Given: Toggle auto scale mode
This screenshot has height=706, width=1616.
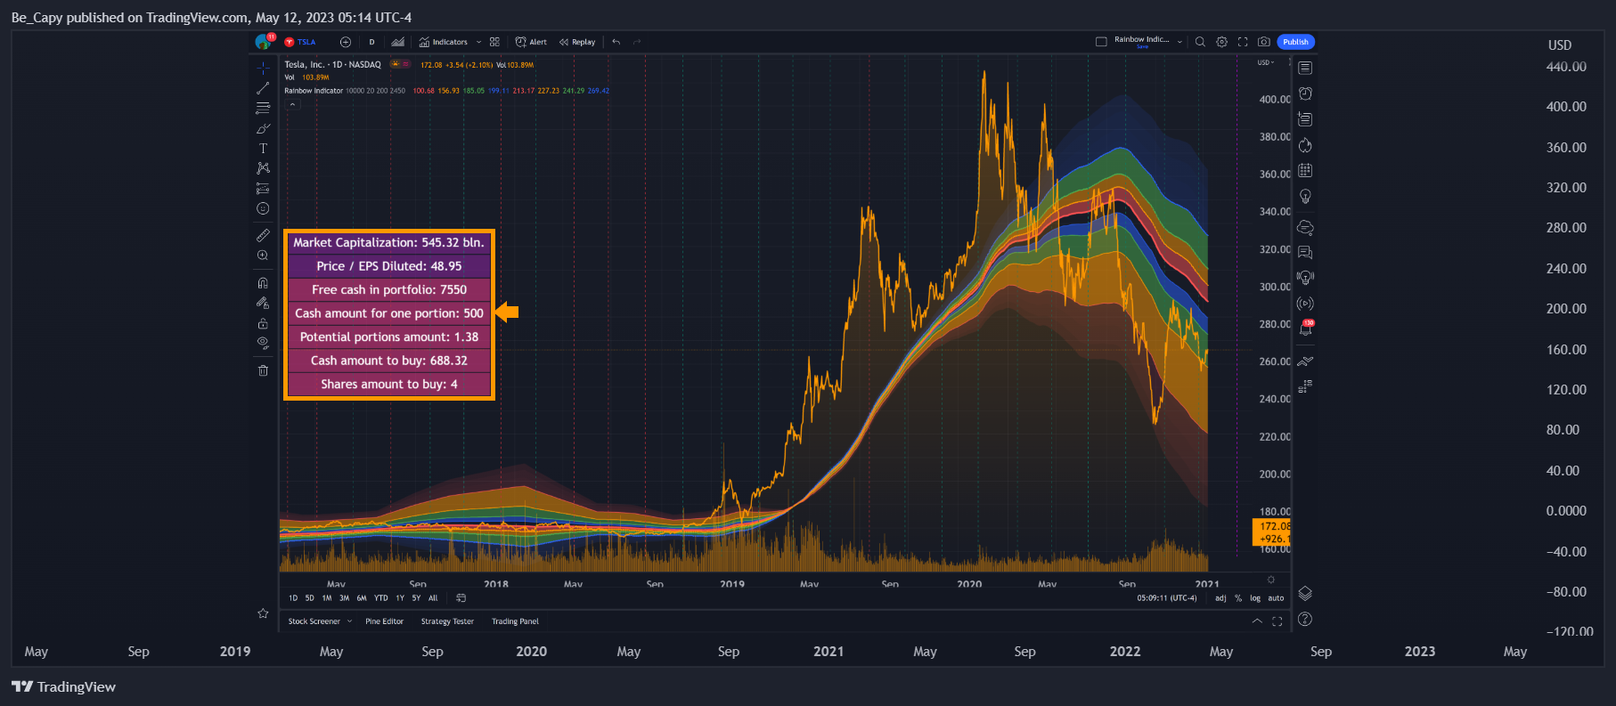Looking at the screenshot, I should (1277, 598).
